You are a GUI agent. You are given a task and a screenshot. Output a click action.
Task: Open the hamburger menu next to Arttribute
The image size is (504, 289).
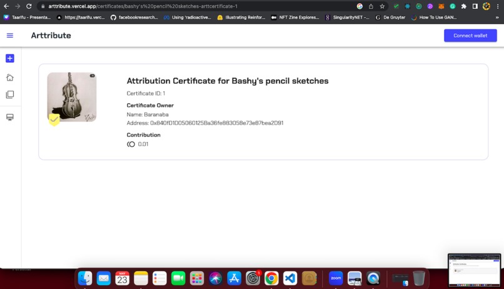[x=10, y=36]
